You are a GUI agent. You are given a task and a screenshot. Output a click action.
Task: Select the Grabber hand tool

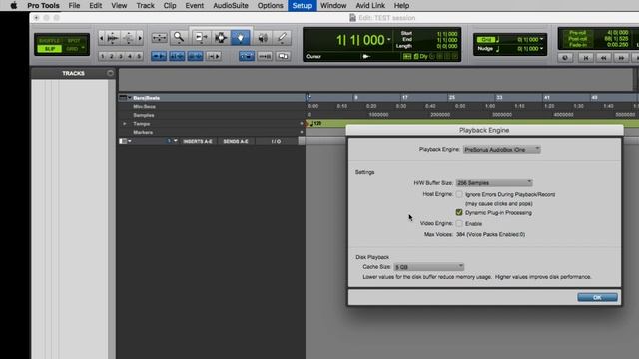pyautogui.click(x=241, y=38)
